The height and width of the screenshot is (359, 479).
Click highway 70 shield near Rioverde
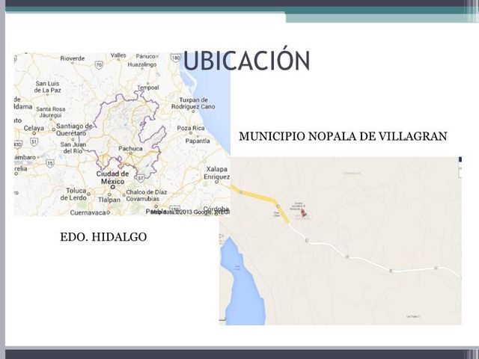(99, 65)
